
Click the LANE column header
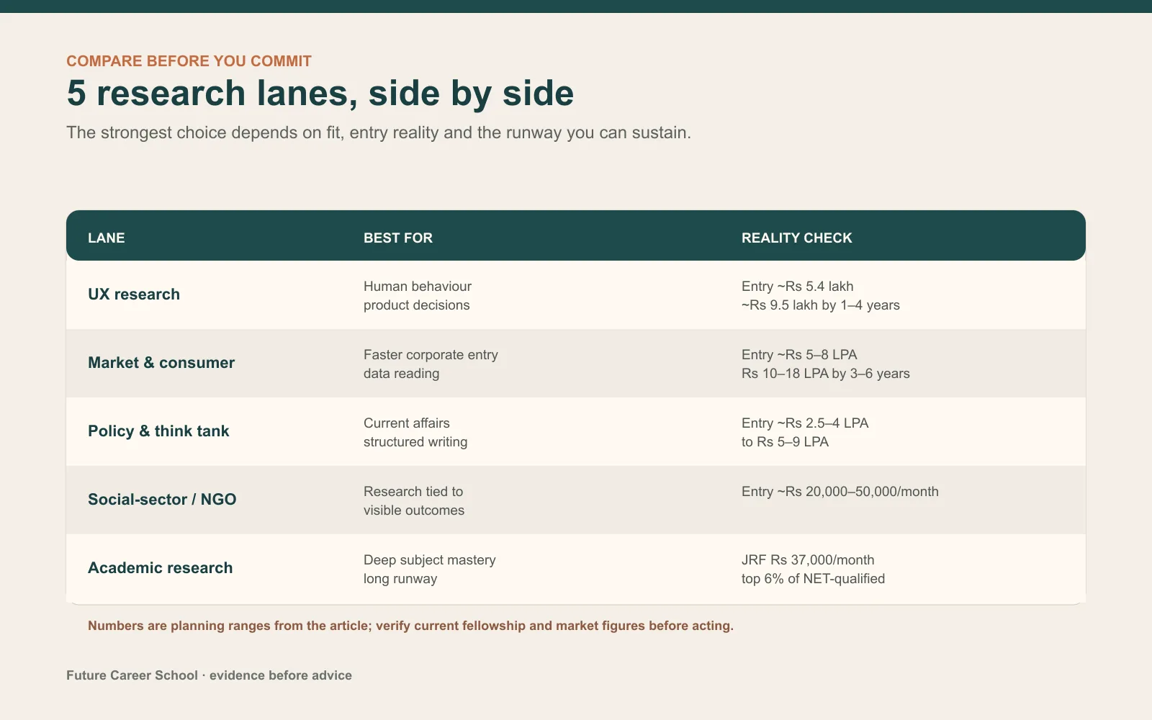coord(107,238)
